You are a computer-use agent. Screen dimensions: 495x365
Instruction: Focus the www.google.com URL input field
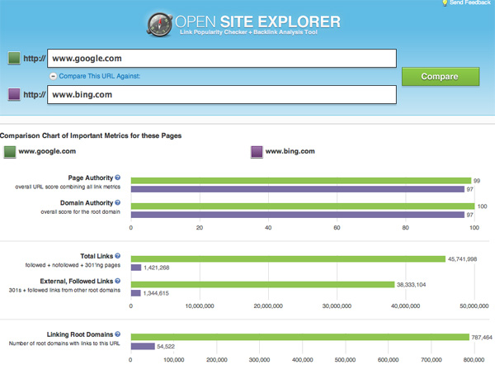tap(222, 58)
